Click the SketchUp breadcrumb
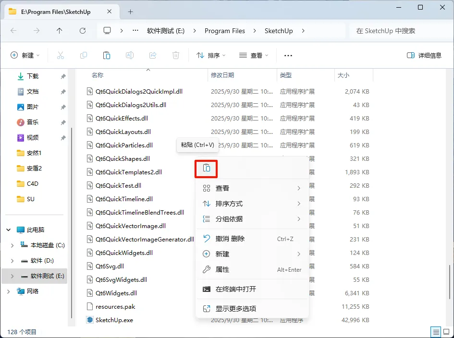454x338 pixels. click(279, 31)
